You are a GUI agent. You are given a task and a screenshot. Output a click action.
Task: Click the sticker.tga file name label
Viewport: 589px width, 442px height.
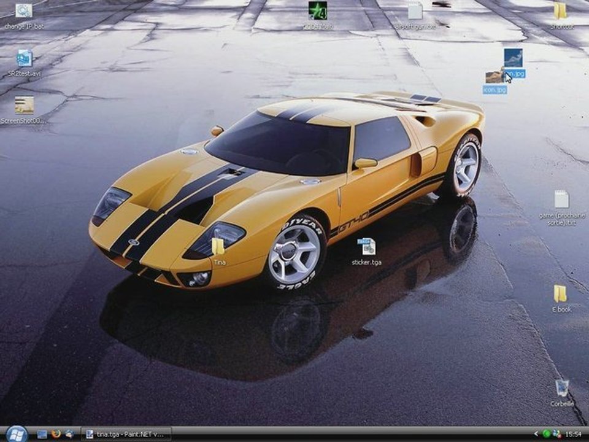(367, 262)
